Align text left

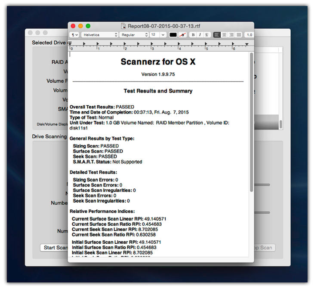tap(217, 35)
